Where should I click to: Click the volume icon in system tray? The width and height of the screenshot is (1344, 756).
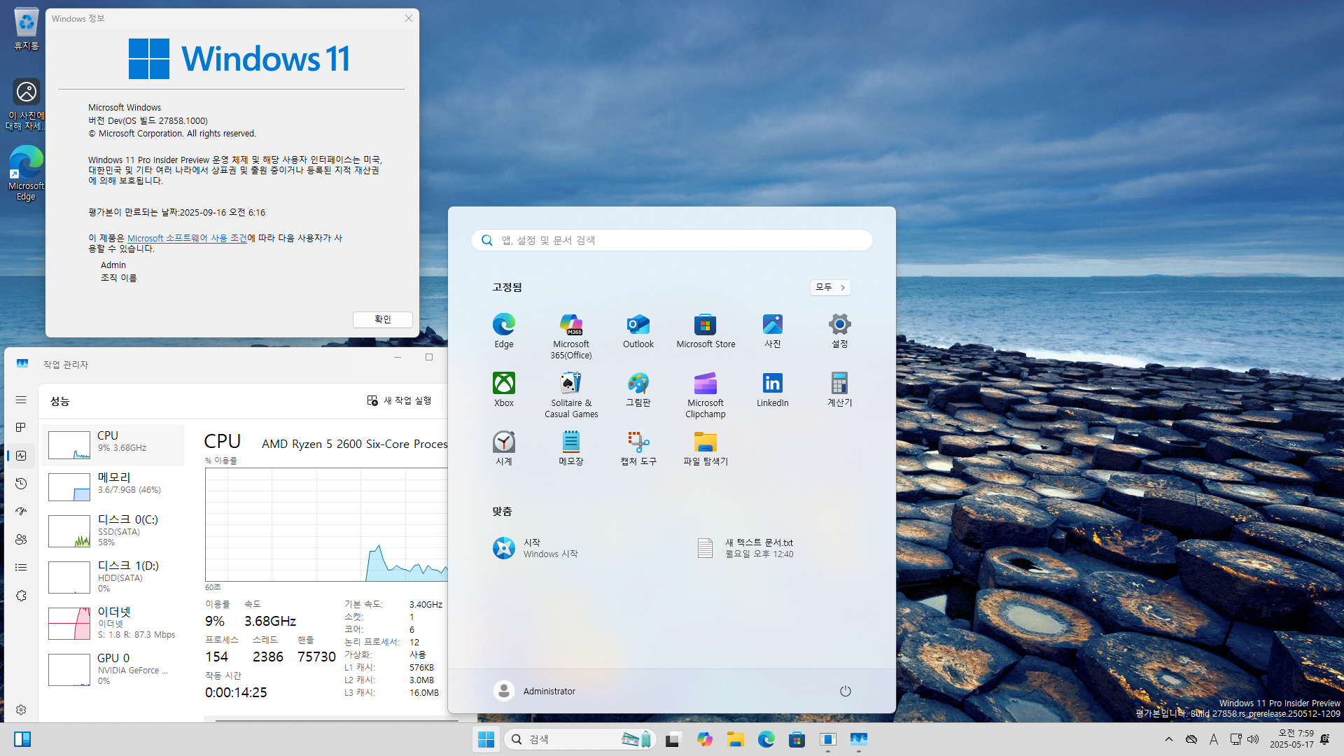point(1253,739)
